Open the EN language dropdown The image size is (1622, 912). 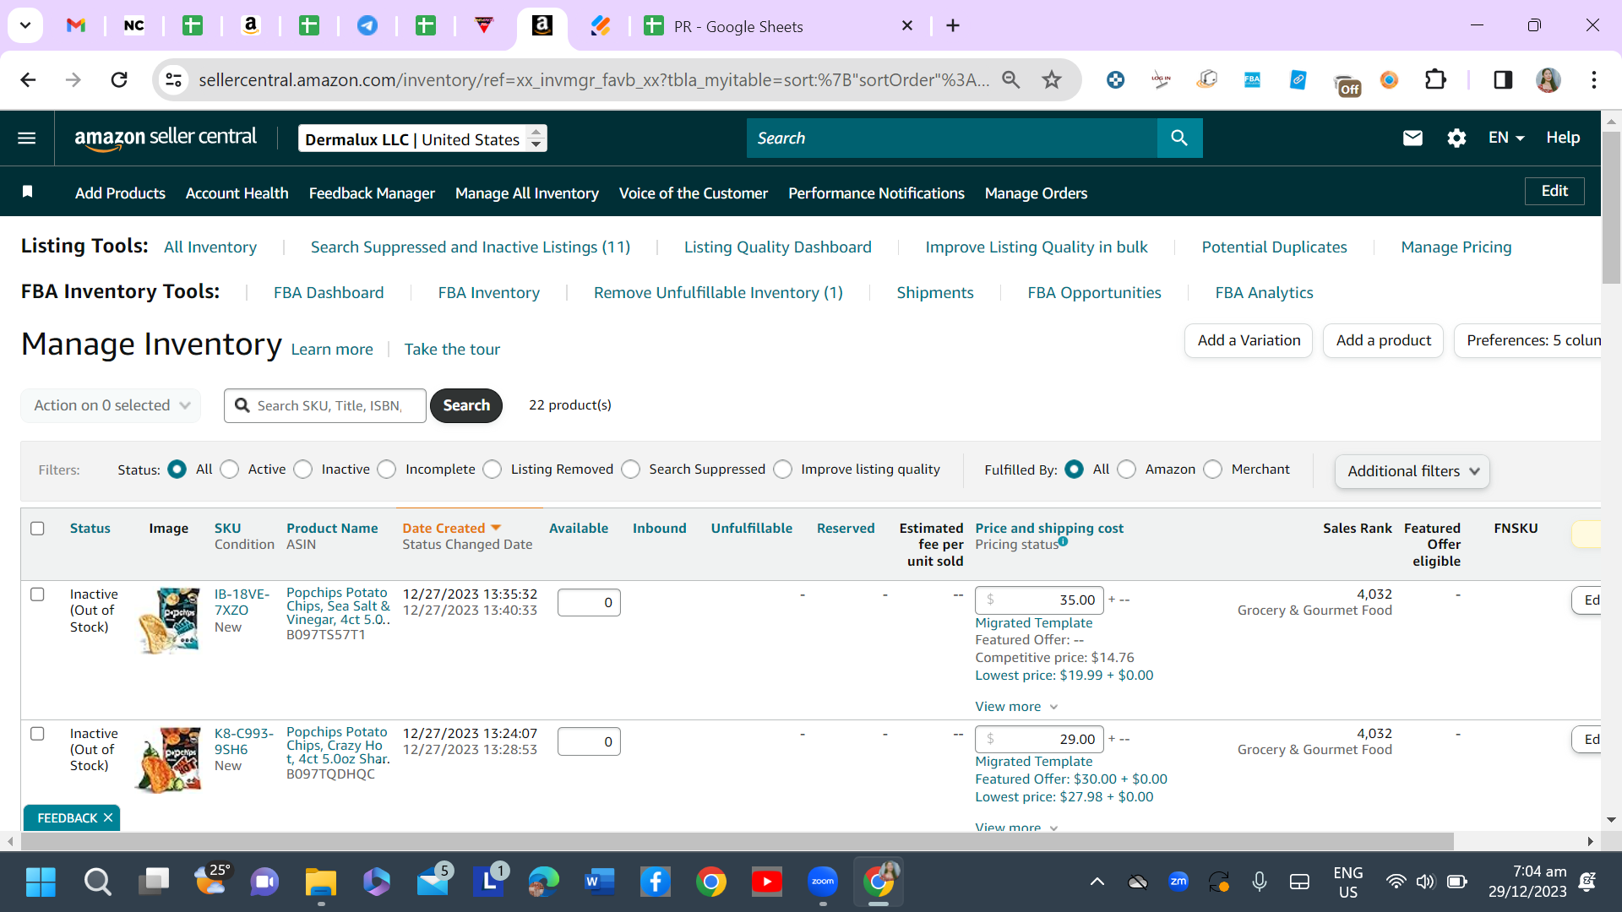point(1506,138)
